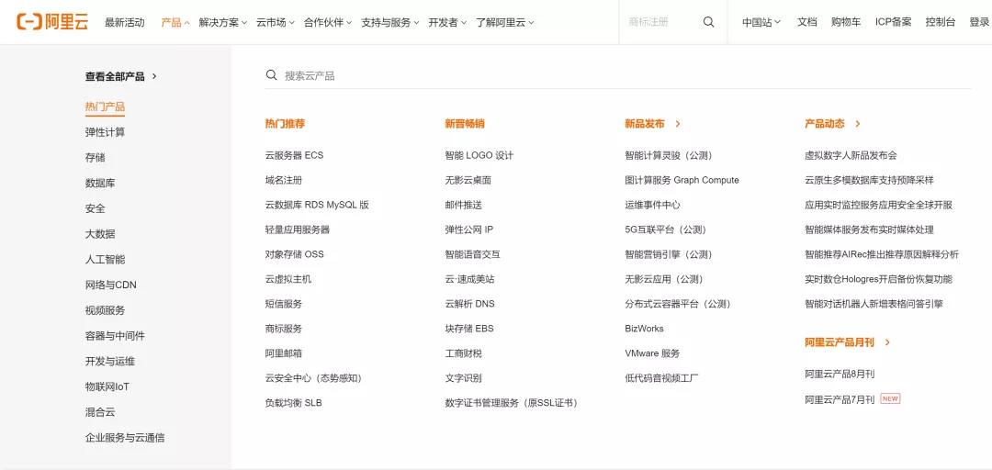Open 虚拟数字人新品发布会 link
Viewport: 992px width, 470px height.
click(x=851, y=155)
